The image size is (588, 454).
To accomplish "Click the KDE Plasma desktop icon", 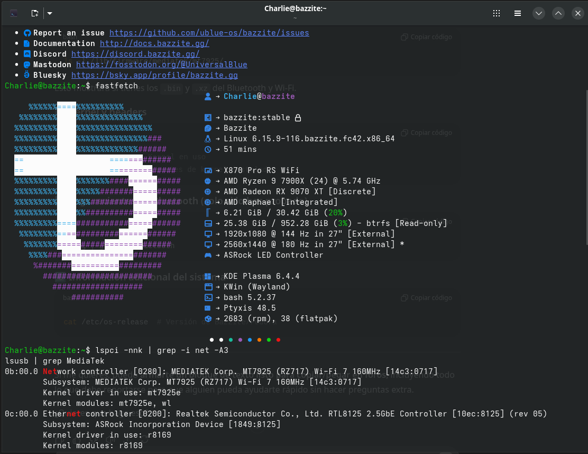I will 208,277.
